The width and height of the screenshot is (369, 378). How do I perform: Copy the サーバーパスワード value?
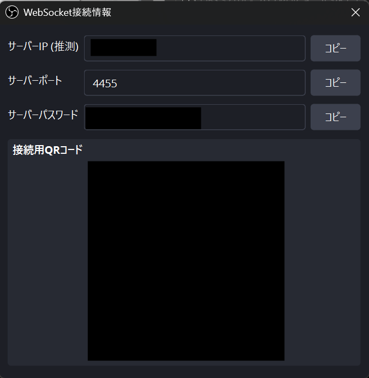coord(336,117)
